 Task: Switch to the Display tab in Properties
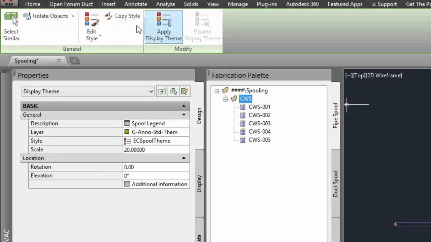(199, 183)
